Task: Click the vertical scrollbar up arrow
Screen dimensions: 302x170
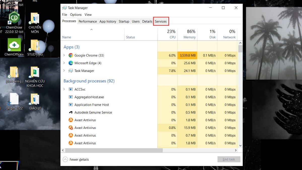Action: 240,43
